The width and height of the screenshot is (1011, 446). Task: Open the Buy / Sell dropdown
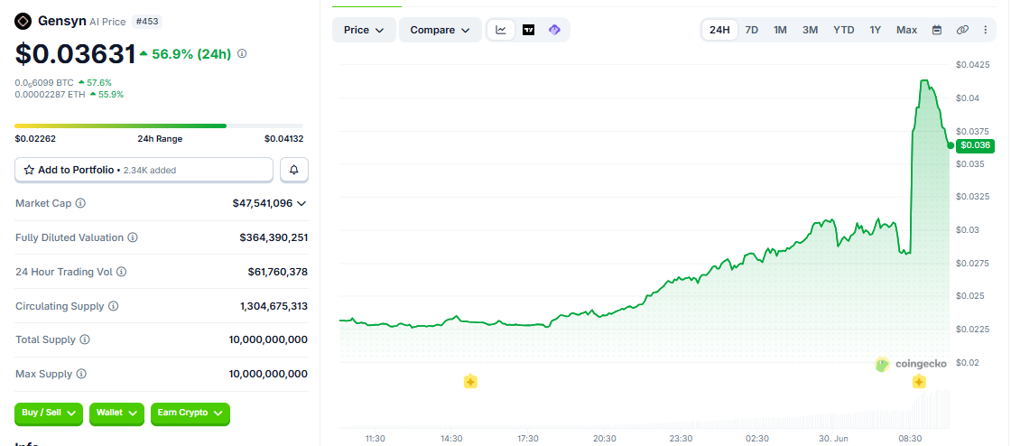pyautogui.click(x=49, y=413)
